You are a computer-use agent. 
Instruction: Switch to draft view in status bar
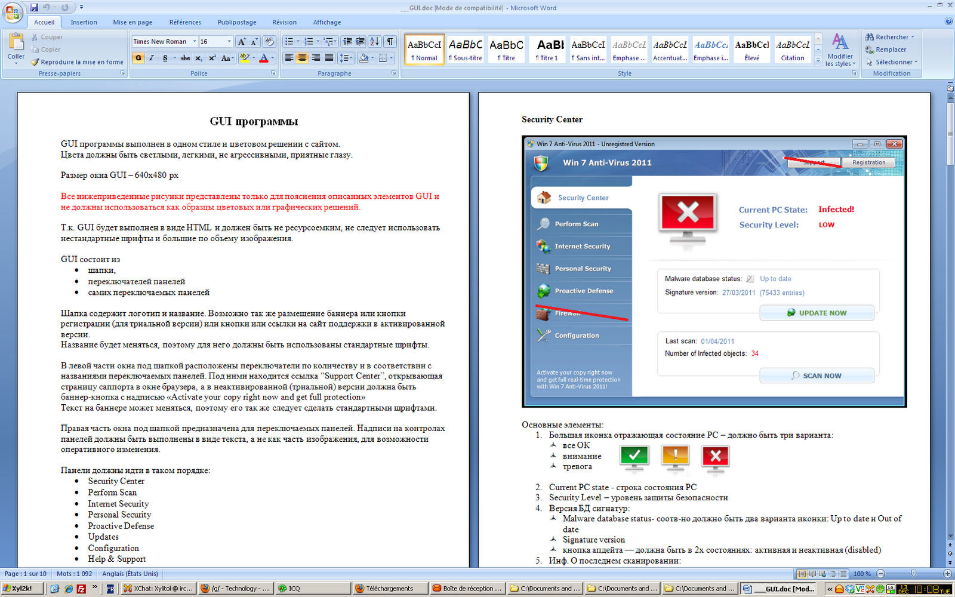pos(842,574)
